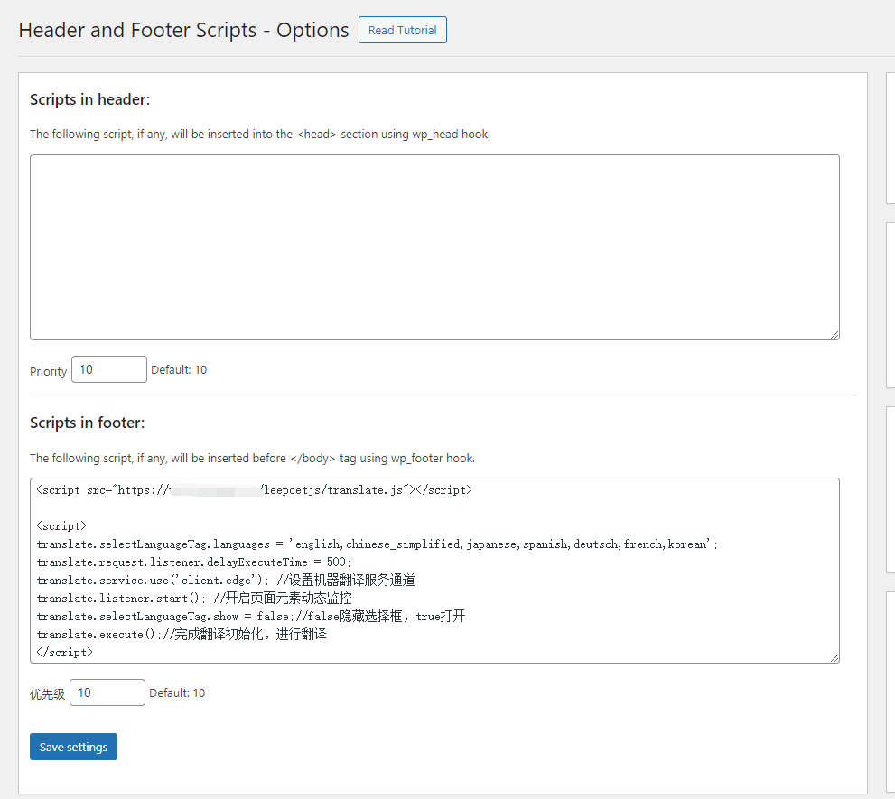Grab the header textarea resize handle
This screenshot has width=895, height=799.
[x=834, y=334]
